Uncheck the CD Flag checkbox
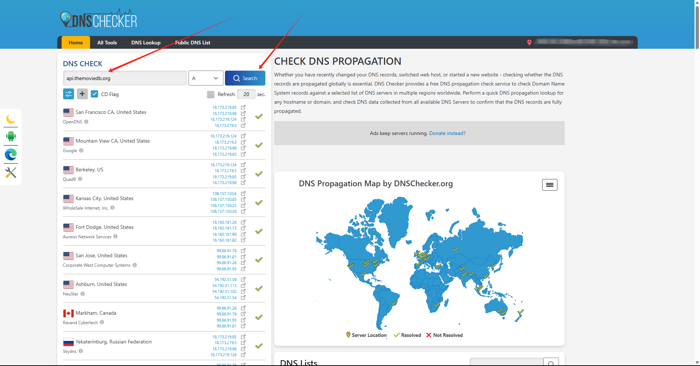 (94, 94)
